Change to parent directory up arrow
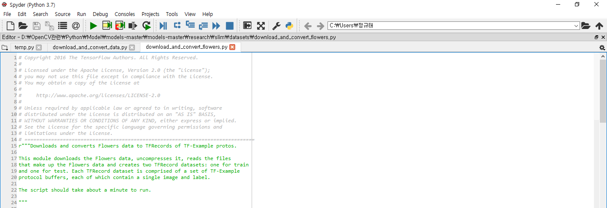 [x=599, y=26]
